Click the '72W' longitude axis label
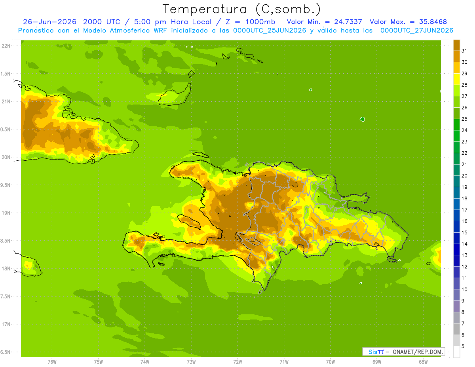The image size is (475, 367). point(237,362)
